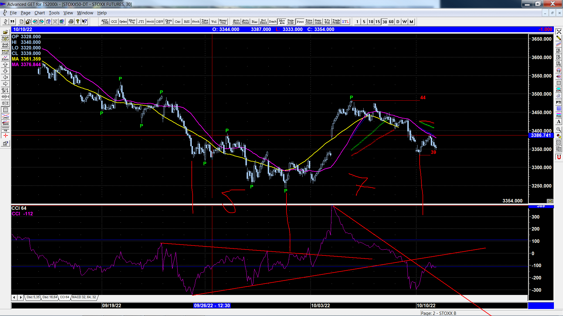Click the PTI tool in right sidebar
The width and height of the screenshot is (563, 316).
coord(559,102)
